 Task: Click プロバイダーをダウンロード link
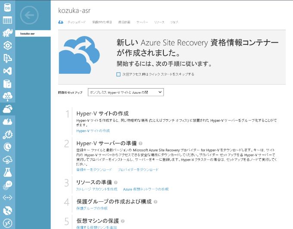point(138,170)
